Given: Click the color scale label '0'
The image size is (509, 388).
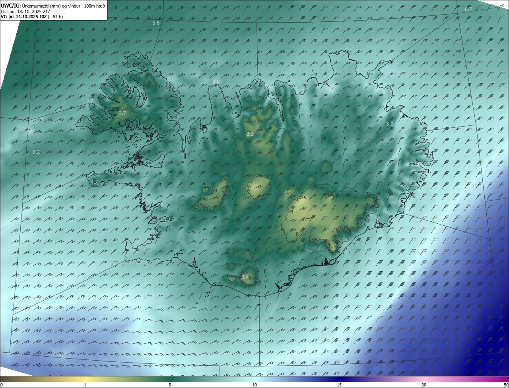Looking at the screenshot, I should click(2, 385).
